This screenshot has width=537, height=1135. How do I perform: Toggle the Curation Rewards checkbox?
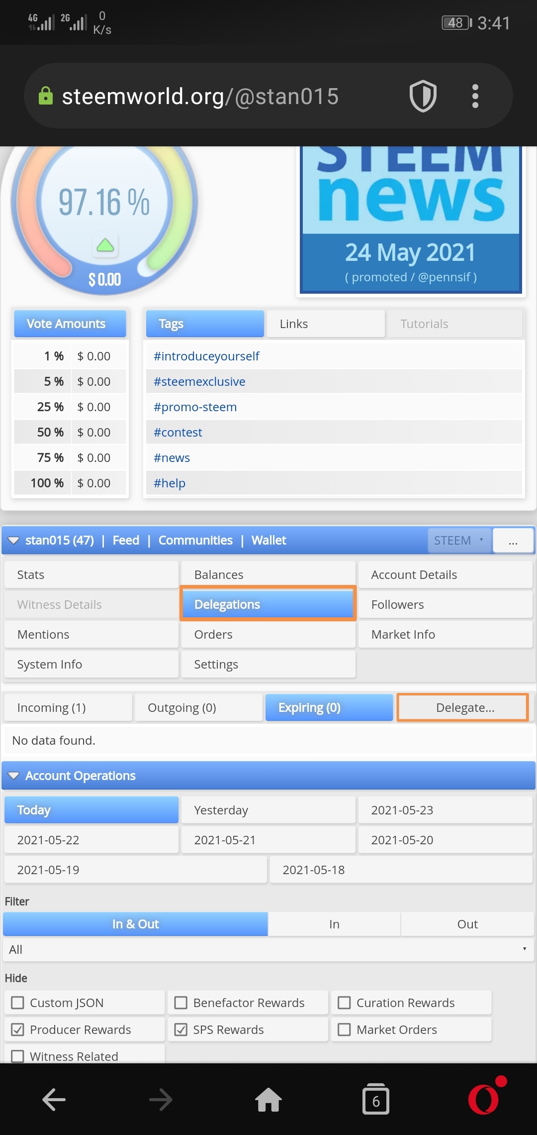tap(344, 1003)
